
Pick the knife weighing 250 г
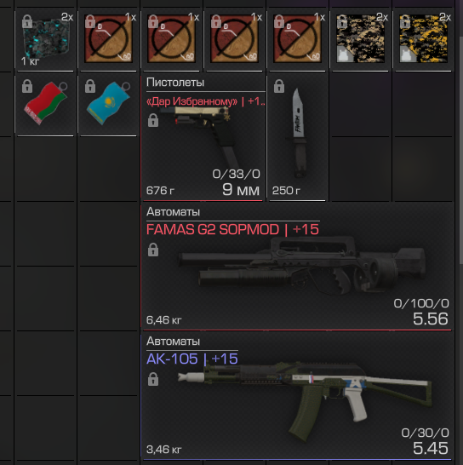pyautogui.click(x=298, y=138)
